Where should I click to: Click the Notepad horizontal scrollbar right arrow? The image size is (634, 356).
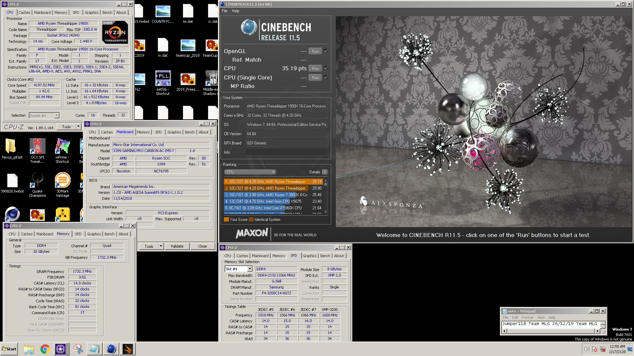[597, 331]
